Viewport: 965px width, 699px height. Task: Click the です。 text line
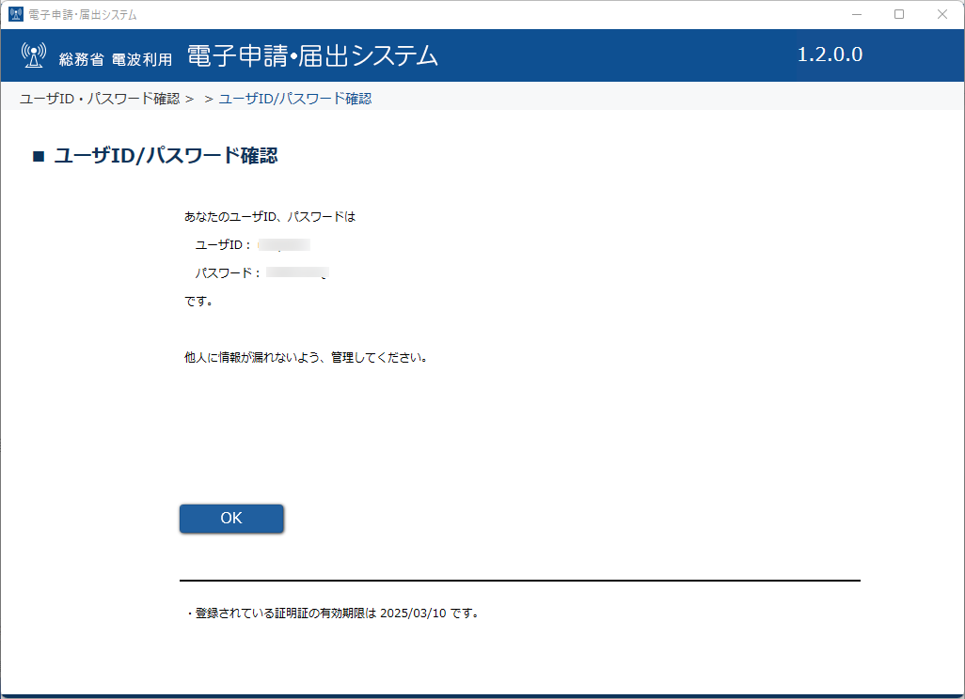click(x=198, y=302)
